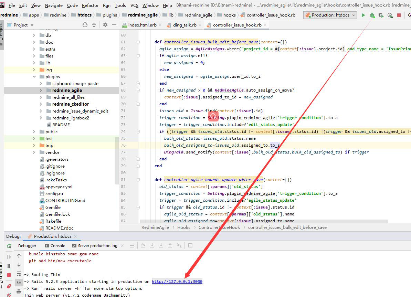411x297 pixels.
Task: Open the Navigate menu
Action: point(54,6)
